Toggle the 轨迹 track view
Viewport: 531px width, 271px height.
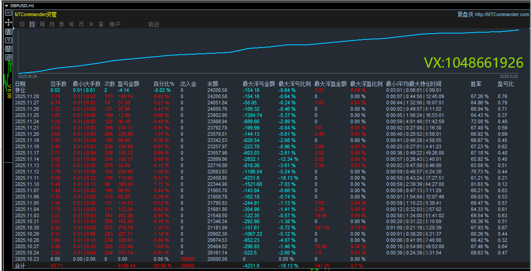(154, 24)
